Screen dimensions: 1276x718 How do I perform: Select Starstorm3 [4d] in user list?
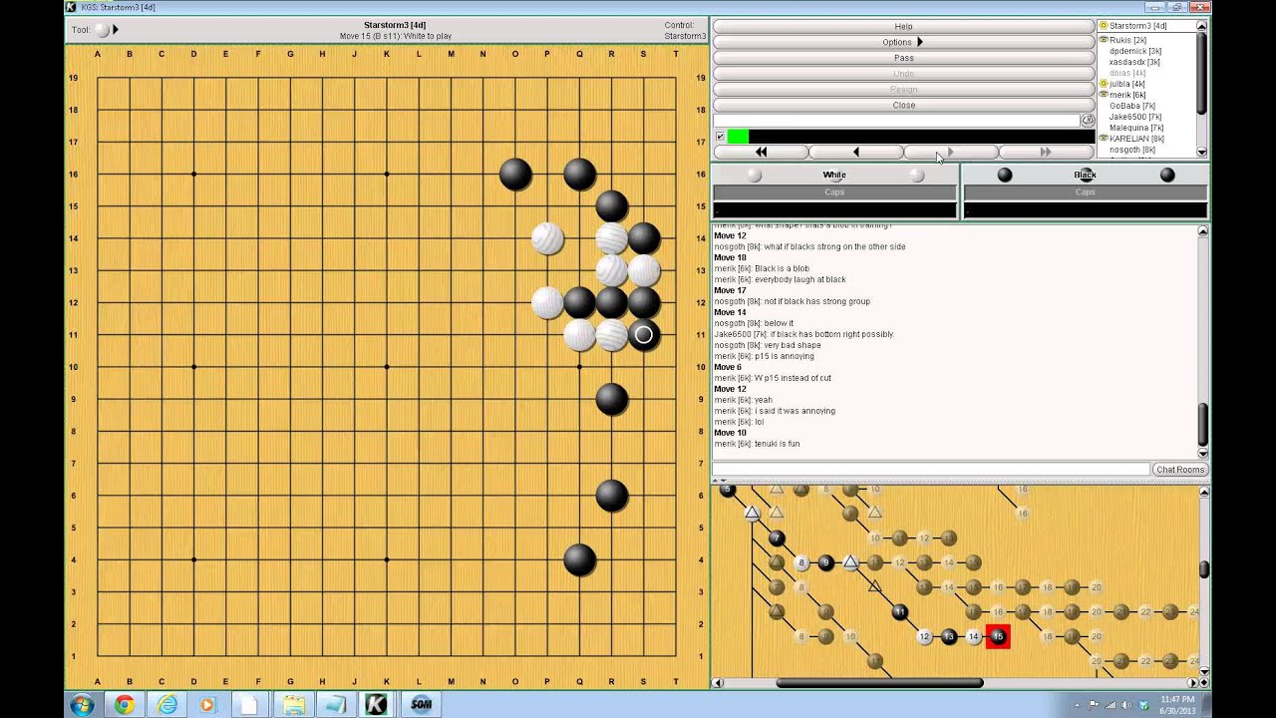pyautogui.click(x=1137, y=26)
